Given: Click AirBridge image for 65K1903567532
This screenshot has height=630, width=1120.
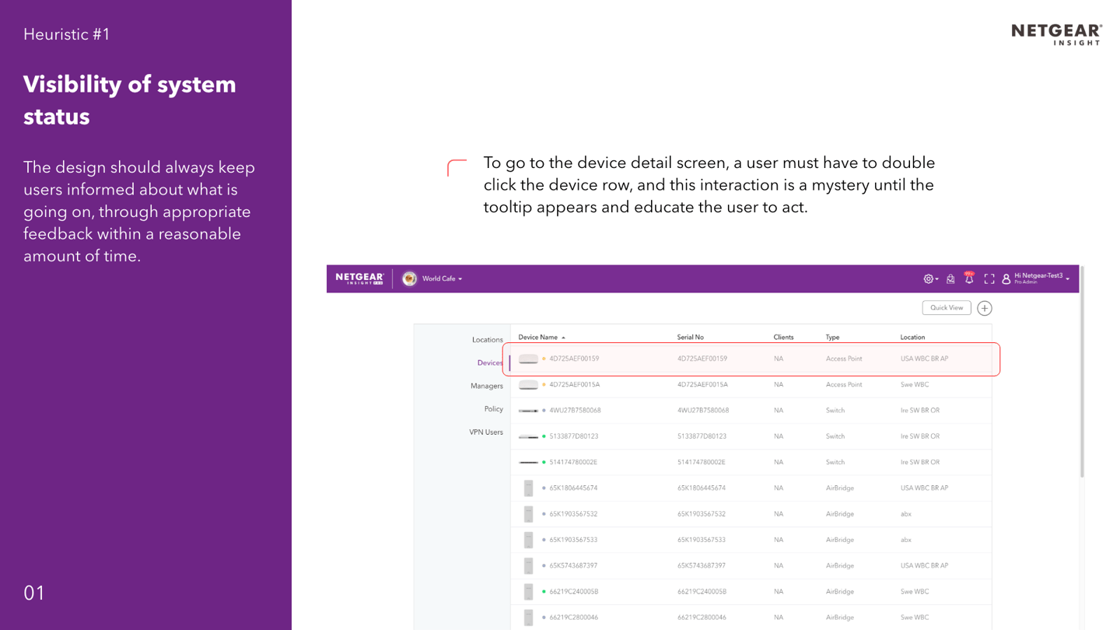Looking at the screenshot, I should click(x=528, y=514).
